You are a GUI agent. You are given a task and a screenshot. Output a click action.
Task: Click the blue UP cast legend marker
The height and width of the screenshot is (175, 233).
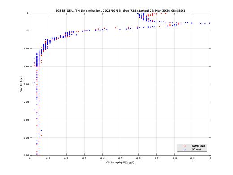(x=185, y=149)
